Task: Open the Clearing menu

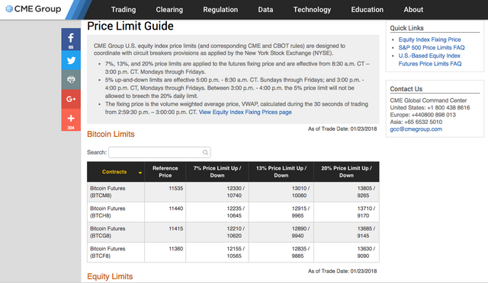Action: click(169, 10)
